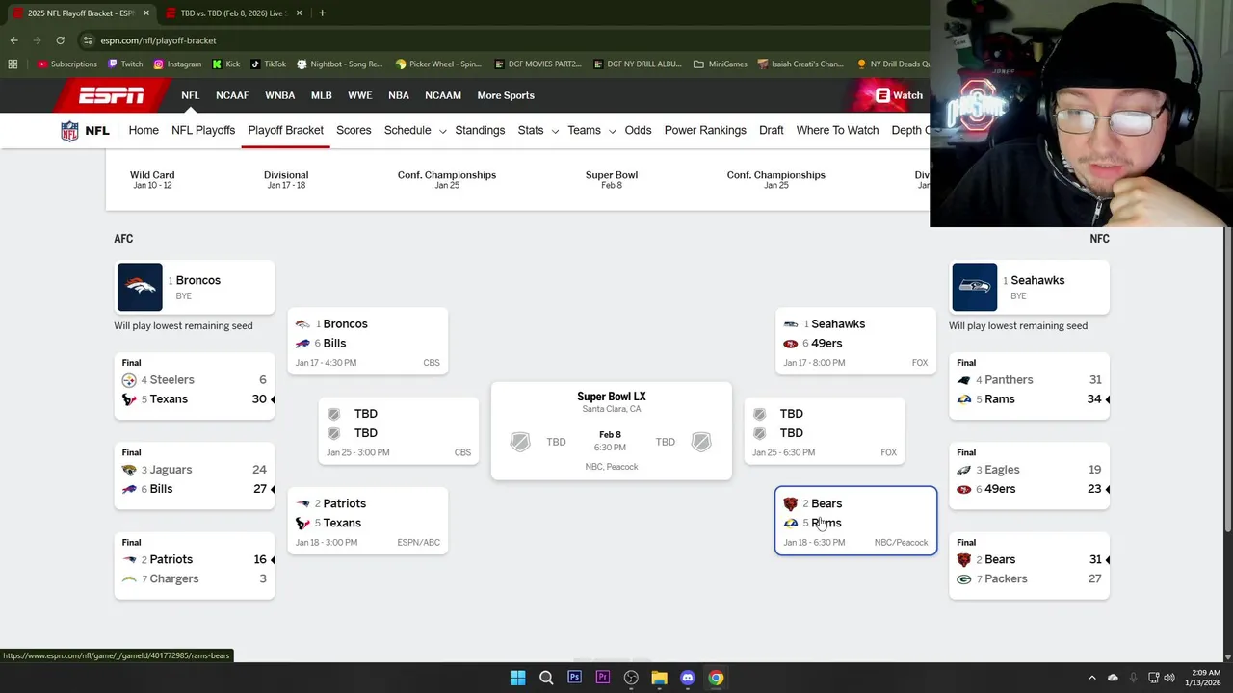Click the browser back arrow

point(13,40)
